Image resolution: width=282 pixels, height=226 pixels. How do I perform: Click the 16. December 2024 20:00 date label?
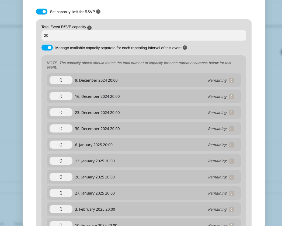coord(97,96)
